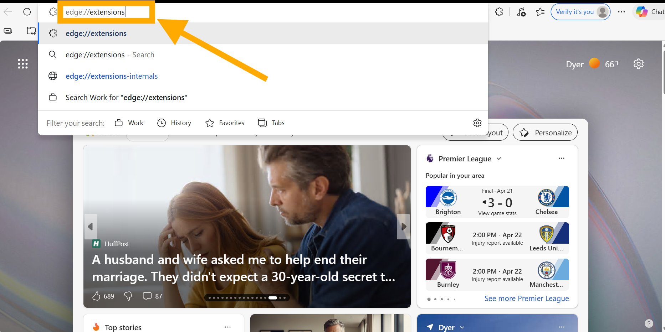Open Premier League card more options
The width and height of the screenshot is (665, 332).
tap(562, 158)
